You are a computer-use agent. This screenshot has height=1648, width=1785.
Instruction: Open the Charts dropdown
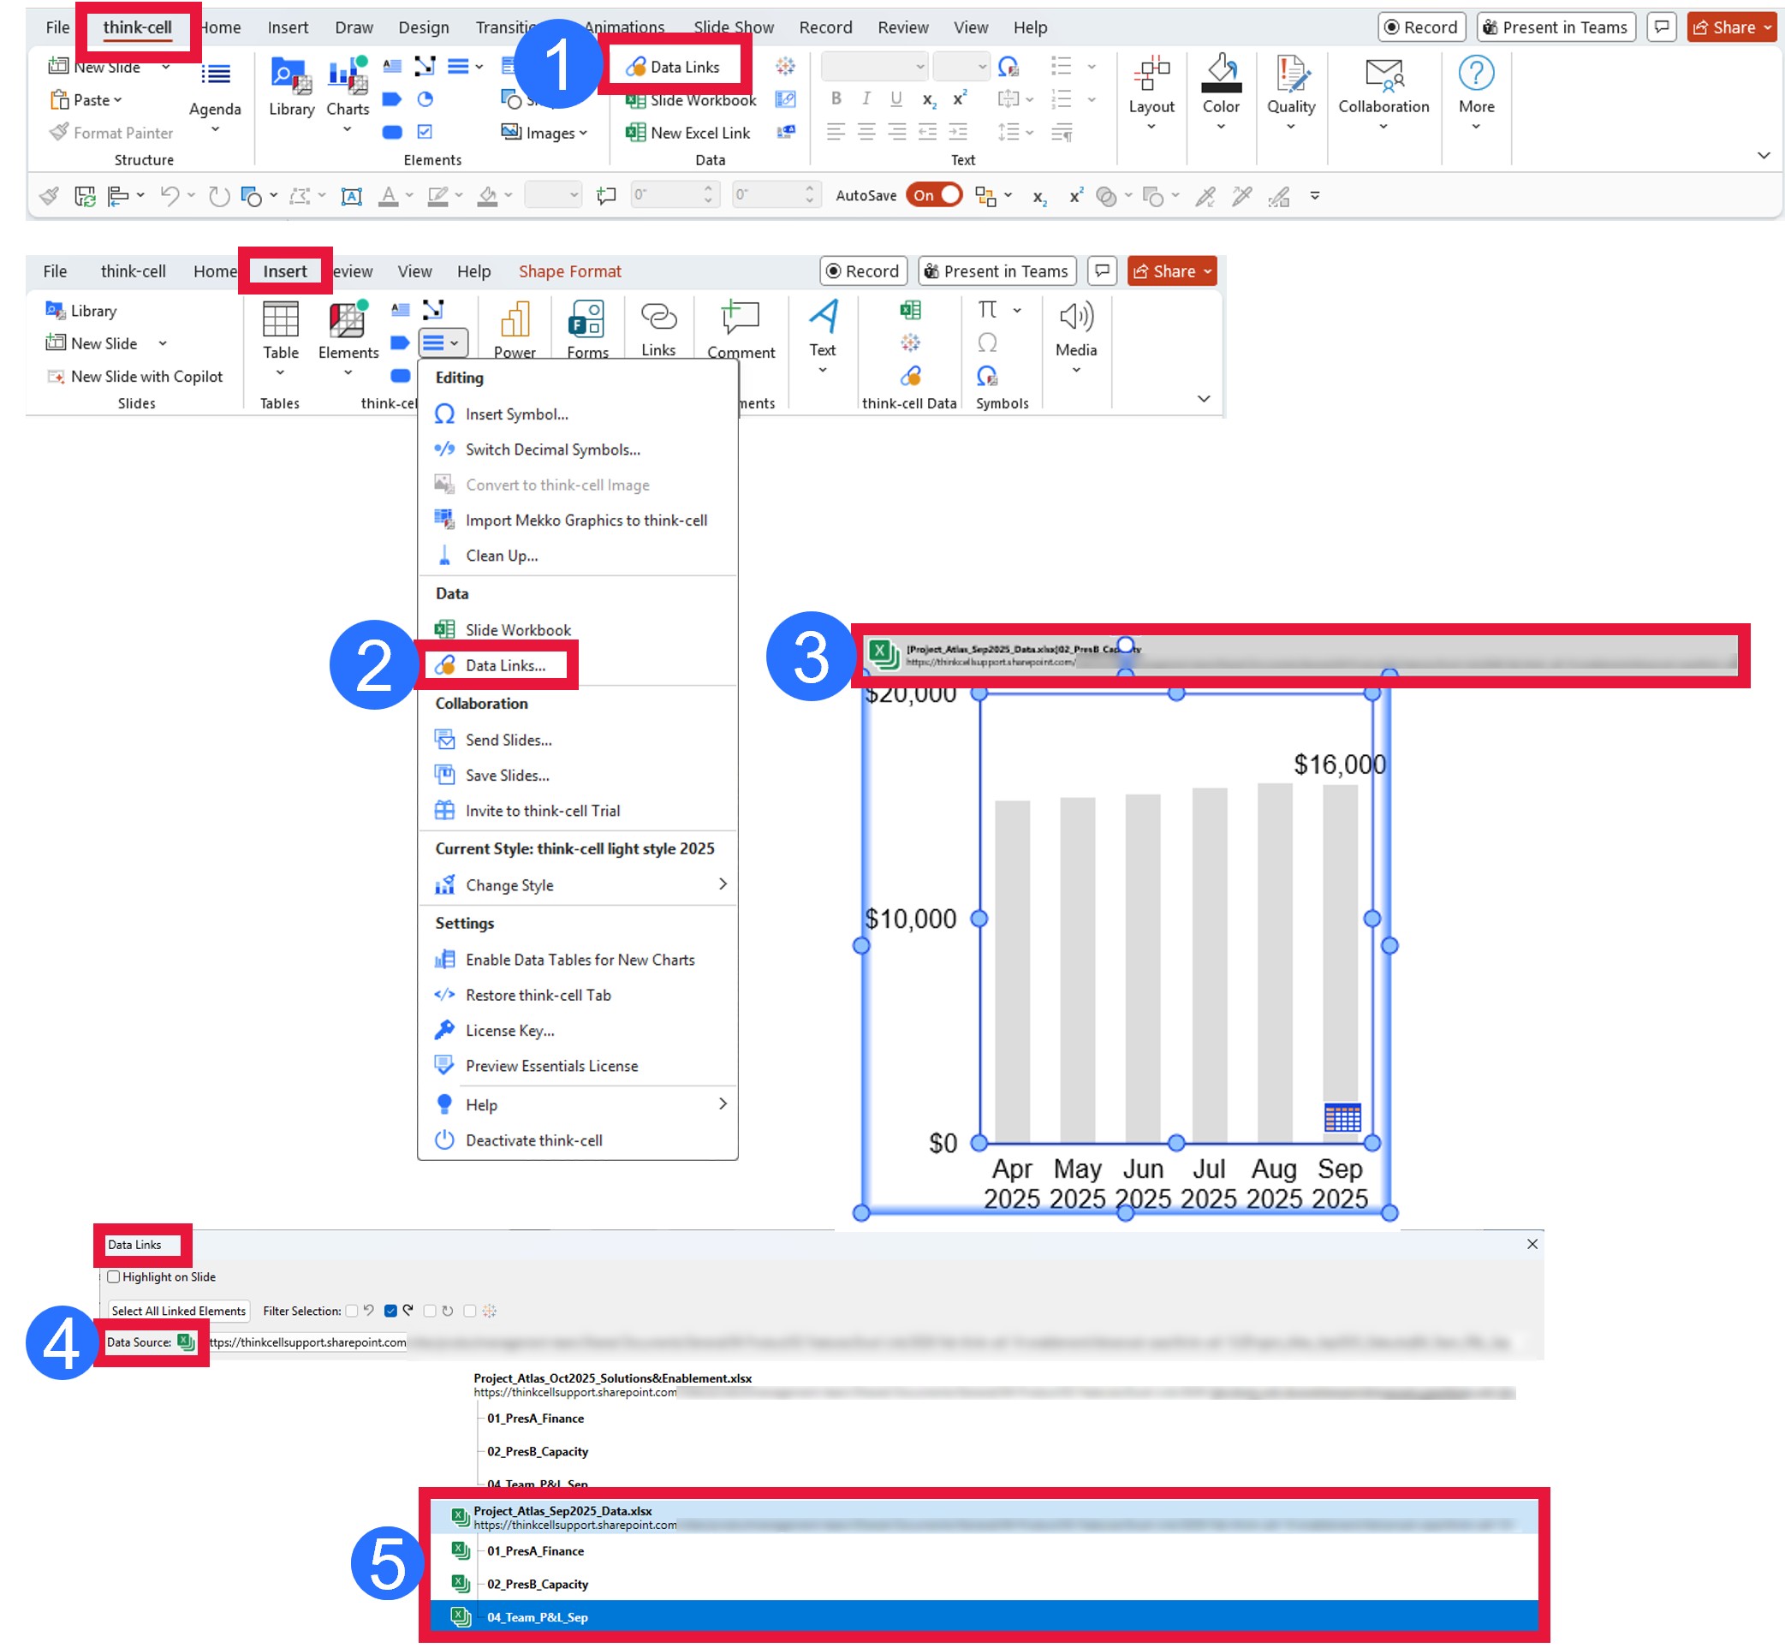(x=347, y=109)
